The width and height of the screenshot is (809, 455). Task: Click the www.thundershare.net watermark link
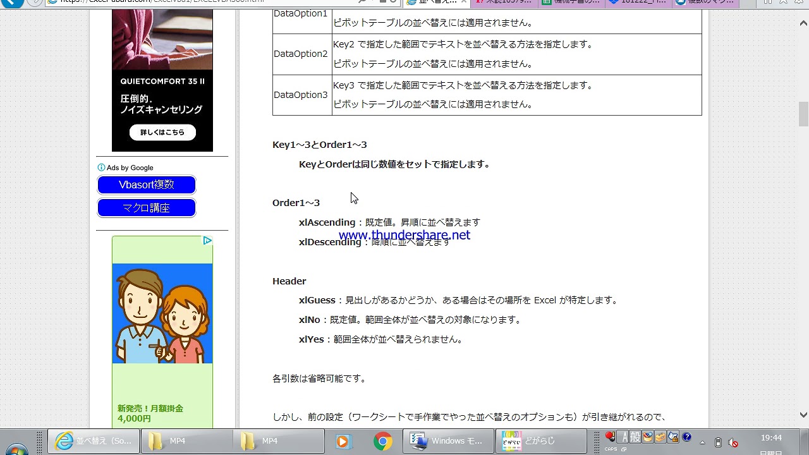pos(404,235)
